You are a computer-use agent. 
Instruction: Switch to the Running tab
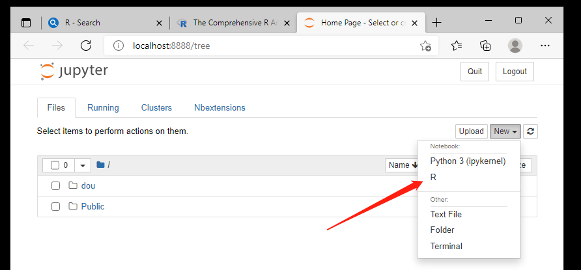(x=103, y=108)
